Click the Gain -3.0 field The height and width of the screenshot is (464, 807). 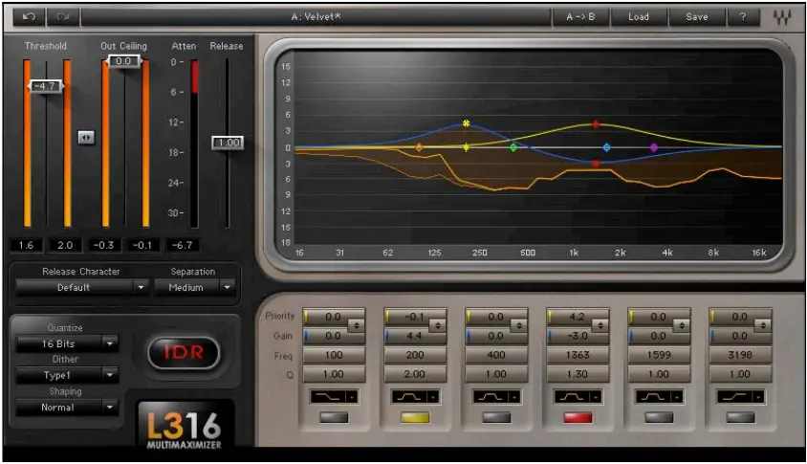(578, 337)
